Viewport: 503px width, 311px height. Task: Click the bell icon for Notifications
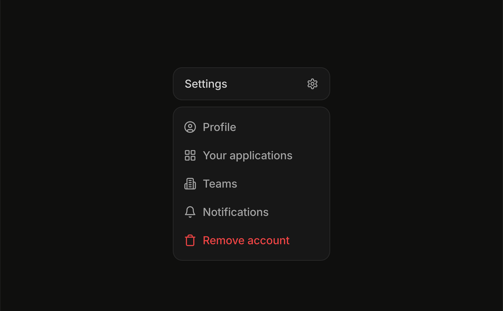click(190, 212)
